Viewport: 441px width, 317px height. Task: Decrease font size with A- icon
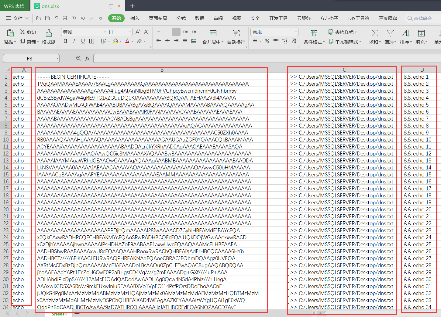click(x=146, y=32)
